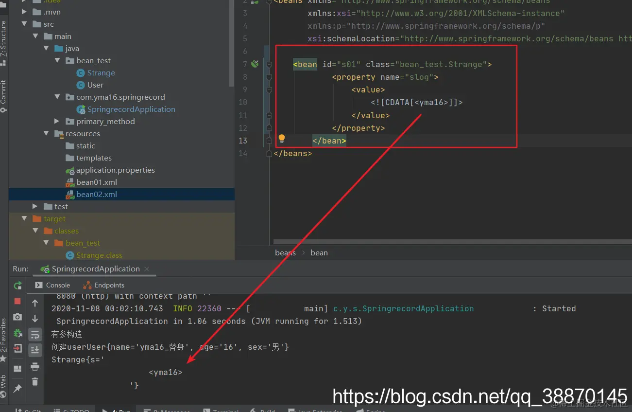Click the Spring bean gutter icon on line 7
The height and width of the screenshot is (412, 632).
point(255,64)
